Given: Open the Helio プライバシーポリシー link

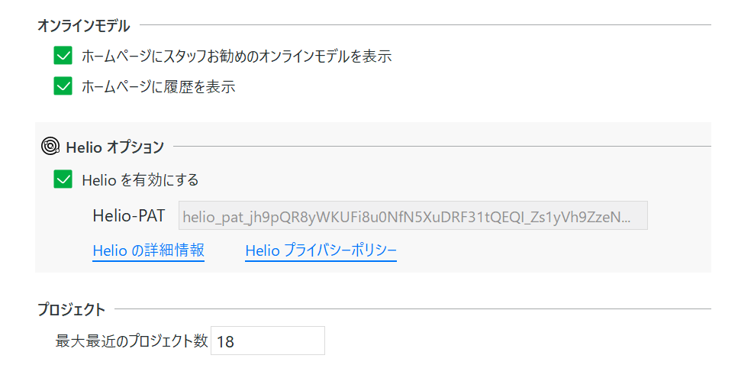Looking at the screenshot, I should tap(321, 250).
